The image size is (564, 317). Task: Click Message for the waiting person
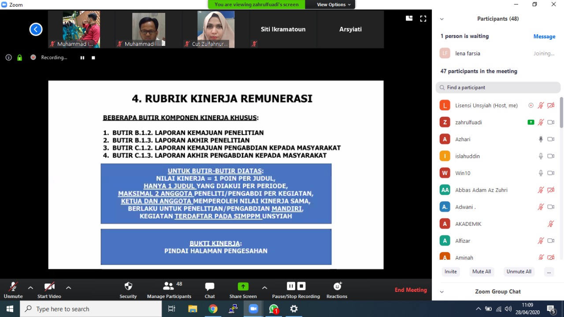pos(544,37)
